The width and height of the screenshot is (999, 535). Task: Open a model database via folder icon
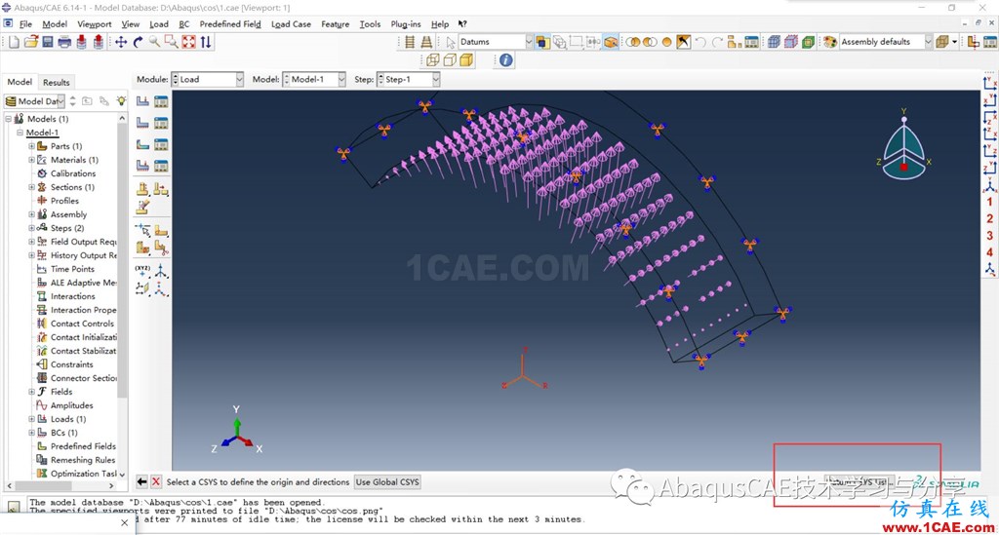pos(30,42)
